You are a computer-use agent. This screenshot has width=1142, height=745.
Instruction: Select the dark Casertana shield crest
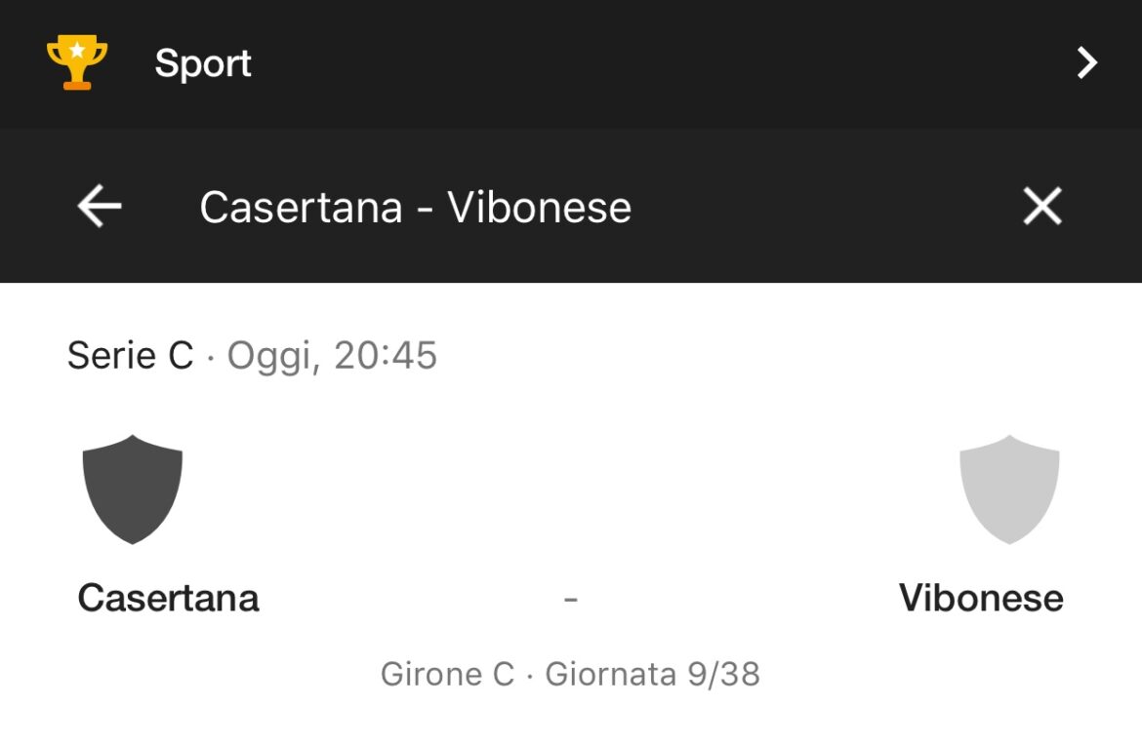click(133, 489)
